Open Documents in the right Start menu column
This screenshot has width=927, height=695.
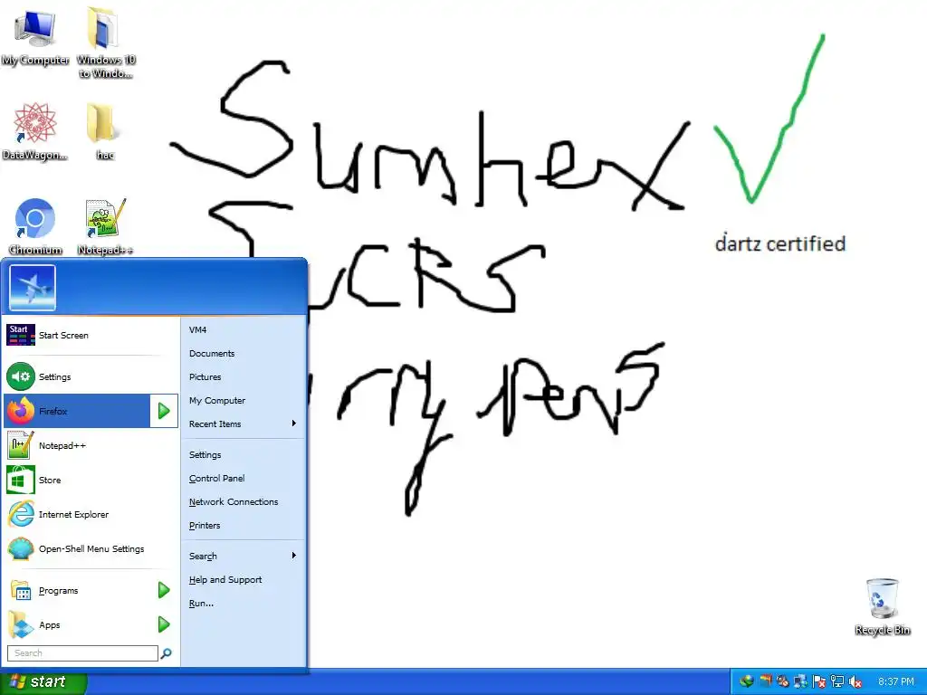click(243, 354)
